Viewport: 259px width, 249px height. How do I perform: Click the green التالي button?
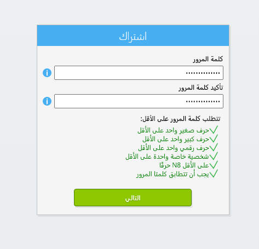click(x=133, y=198)
